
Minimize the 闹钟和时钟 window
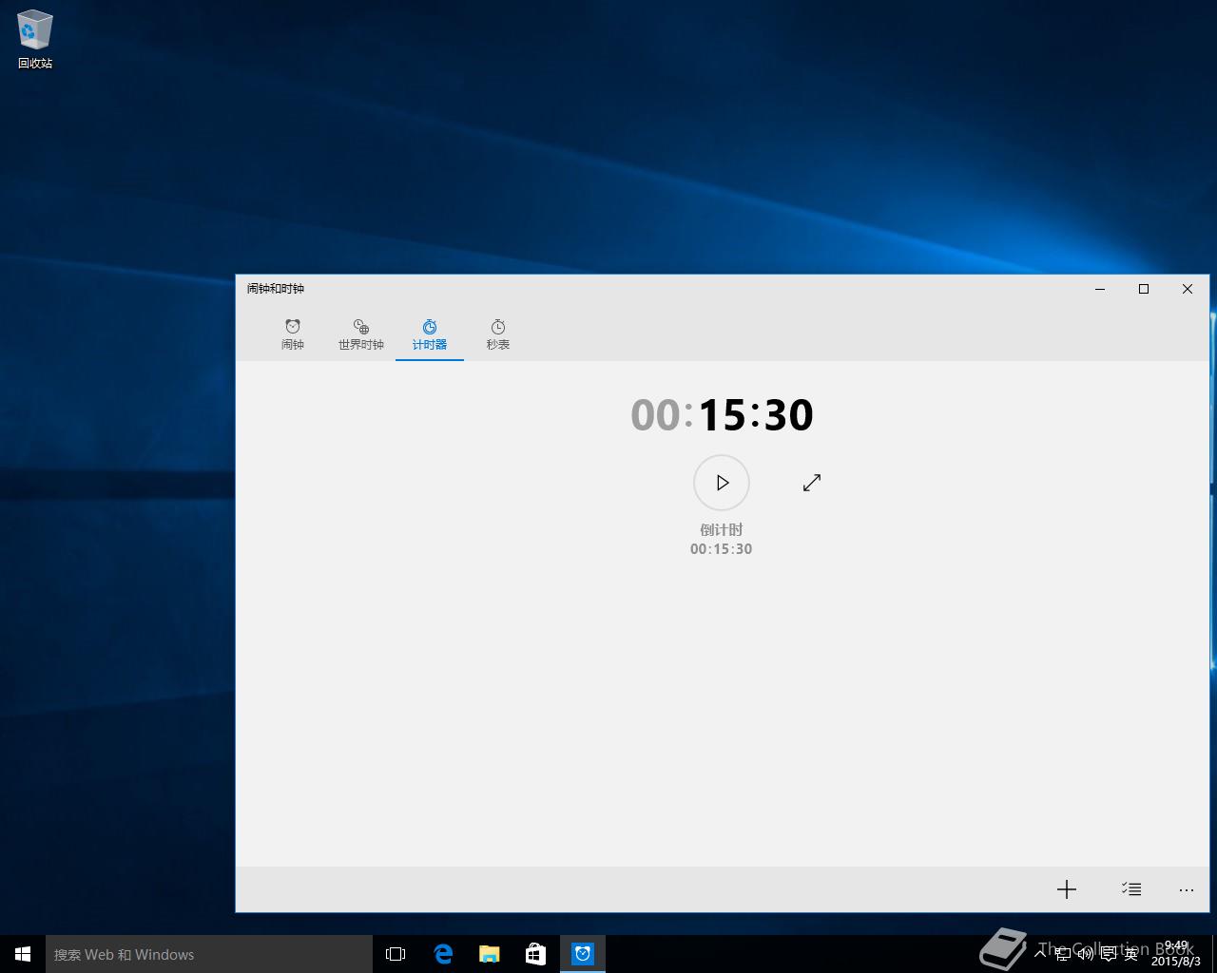tap(1100, 289)
